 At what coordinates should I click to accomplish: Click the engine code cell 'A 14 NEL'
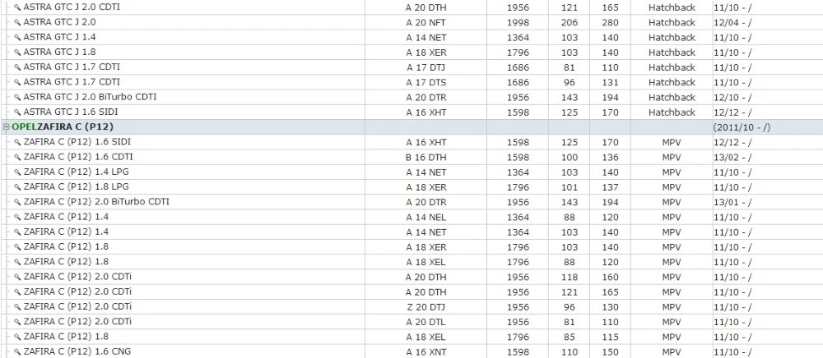426,218
